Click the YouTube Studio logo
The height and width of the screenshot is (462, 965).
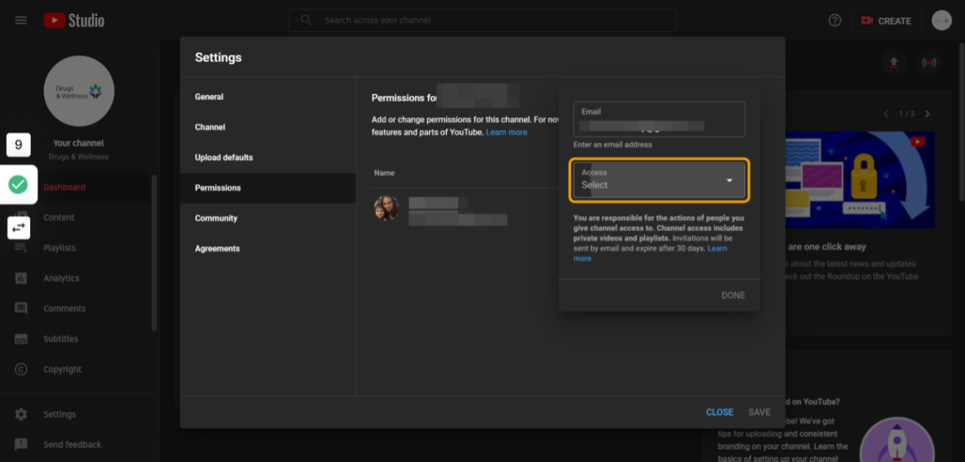74,21
